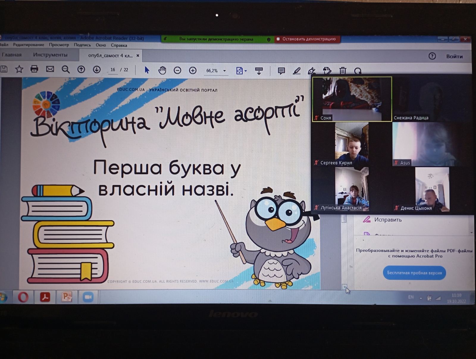Screen dimensions: 476x359
Task: Select the Hand pan tool
Action: [162, 70]
